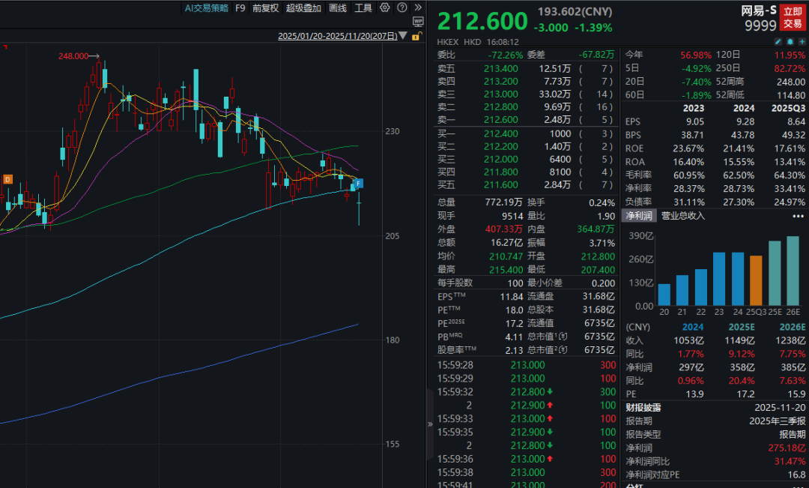Click the 立即交易 button
Viewport: 809px width, 488px height.
pos(793,17)
